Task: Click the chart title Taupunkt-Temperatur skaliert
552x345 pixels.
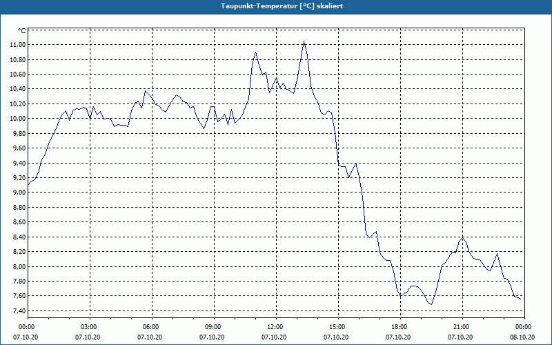Action: (x=282, y=6)
